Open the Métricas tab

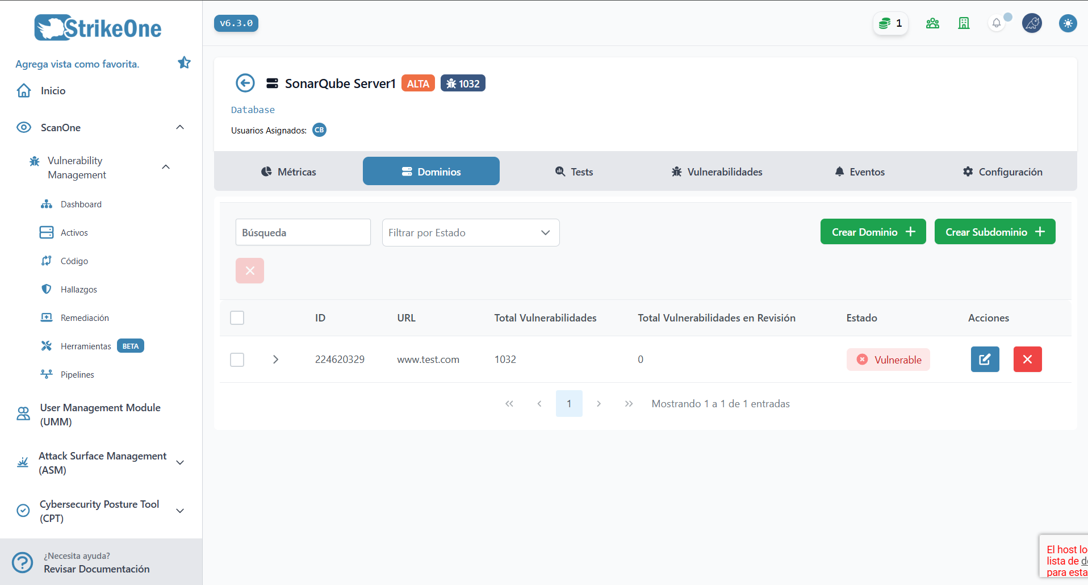[288, 171]
